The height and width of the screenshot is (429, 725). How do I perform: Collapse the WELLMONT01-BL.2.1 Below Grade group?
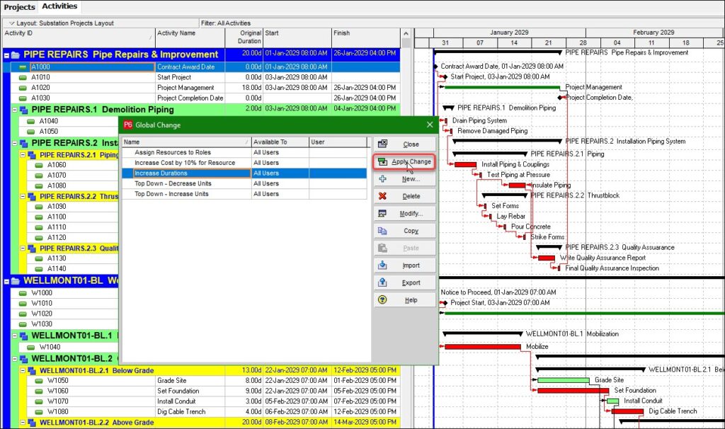point(23,370)
